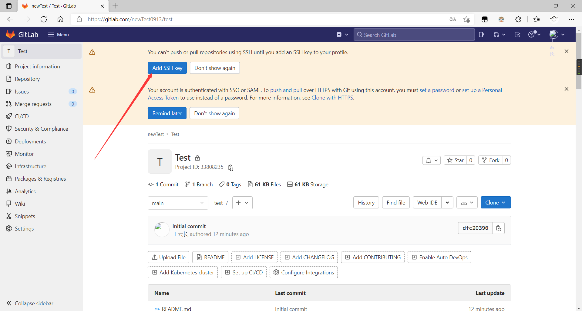Screen dimensions: 582x311
Task: Fork the Test project
Action: 490,160
